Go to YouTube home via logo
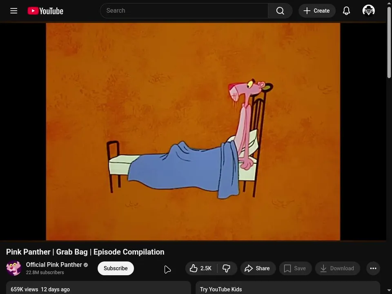The height and width of the screenshot is (294, 392). coord(45,11)
